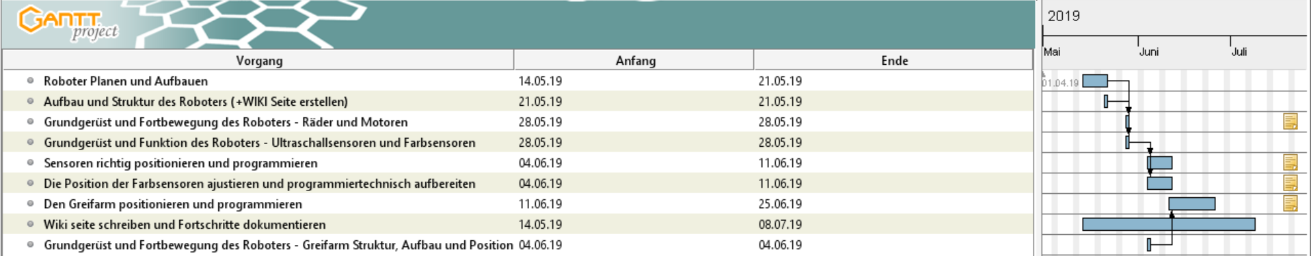This screenshot has width=1311, height=256.
Task: Click start date 11.06.19 of Greifarm task
Action: (540, 204)
